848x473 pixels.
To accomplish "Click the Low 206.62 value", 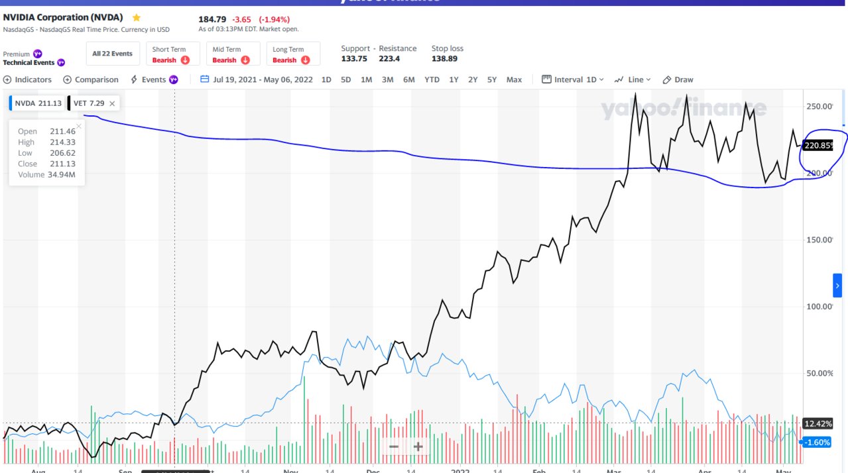I will point(62,153).
